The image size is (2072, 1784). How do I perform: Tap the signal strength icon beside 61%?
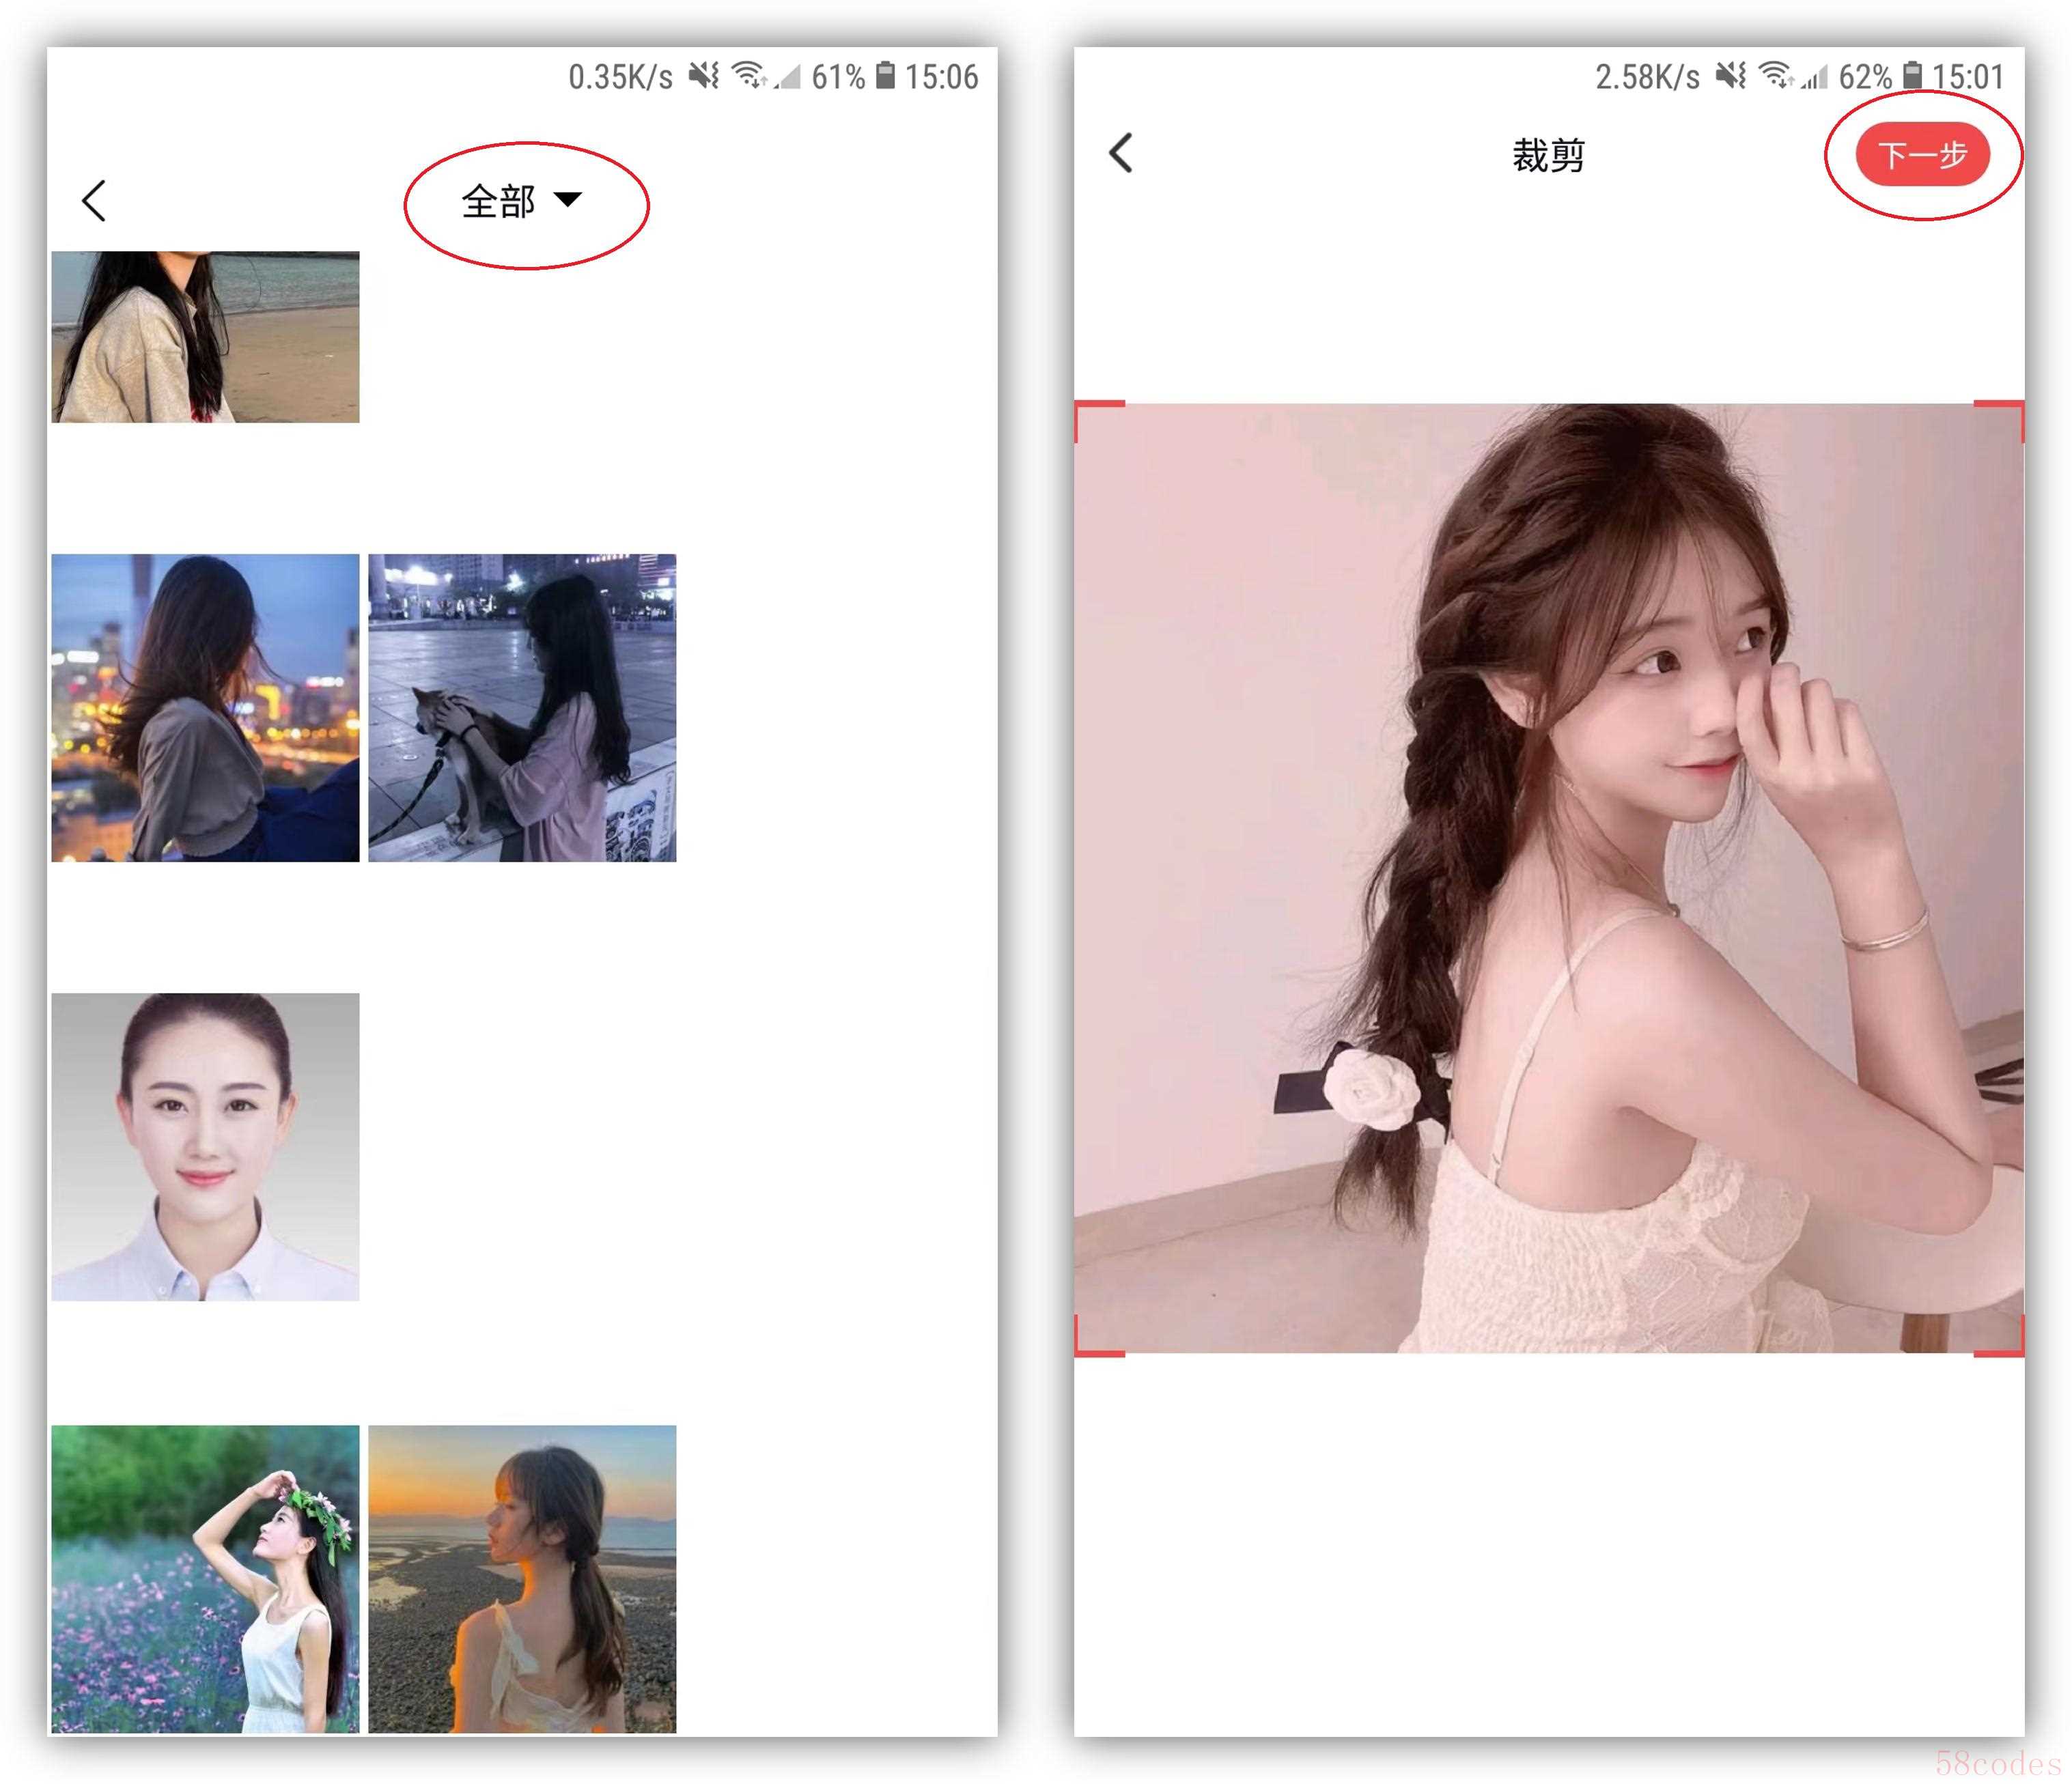pyautogui.click(x=787, y=76)
